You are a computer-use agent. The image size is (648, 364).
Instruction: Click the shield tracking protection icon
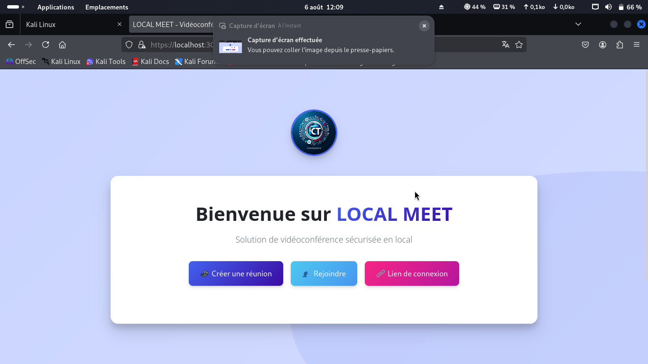pyautogui.click(x=129, y=45)
